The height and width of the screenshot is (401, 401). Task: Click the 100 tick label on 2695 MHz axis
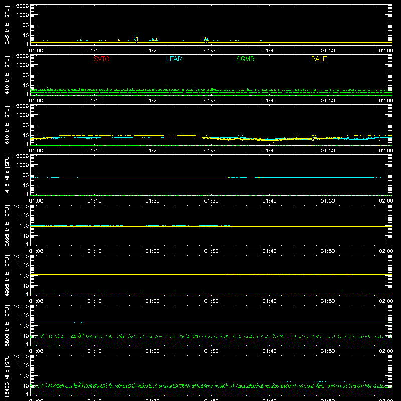(x=24, y=226)
